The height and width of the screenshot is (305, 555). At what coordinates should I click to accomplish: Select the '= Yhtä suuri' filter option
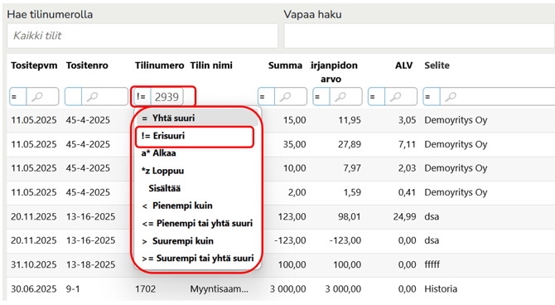click(197, 119)
